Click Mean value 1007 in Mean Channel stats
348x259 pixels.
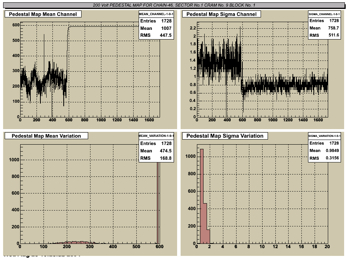166,28
